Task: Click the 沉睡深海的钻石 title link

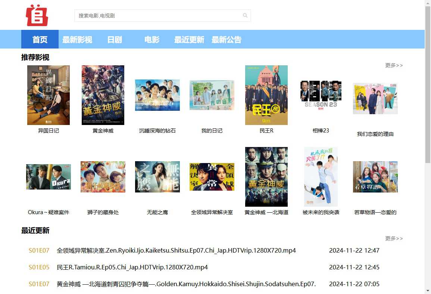Action: pyautogui.click(x=157, y=131)
